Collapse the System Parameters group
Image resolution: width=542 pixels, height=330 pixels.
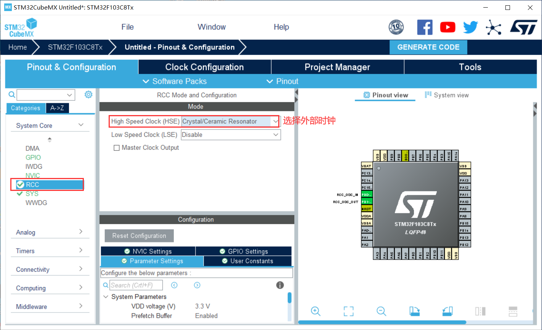tap(106, 296)
